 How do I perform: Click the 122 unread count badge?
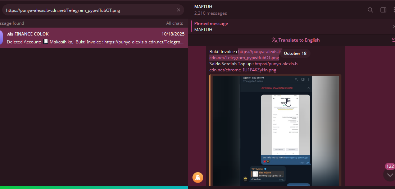point(390,166)
